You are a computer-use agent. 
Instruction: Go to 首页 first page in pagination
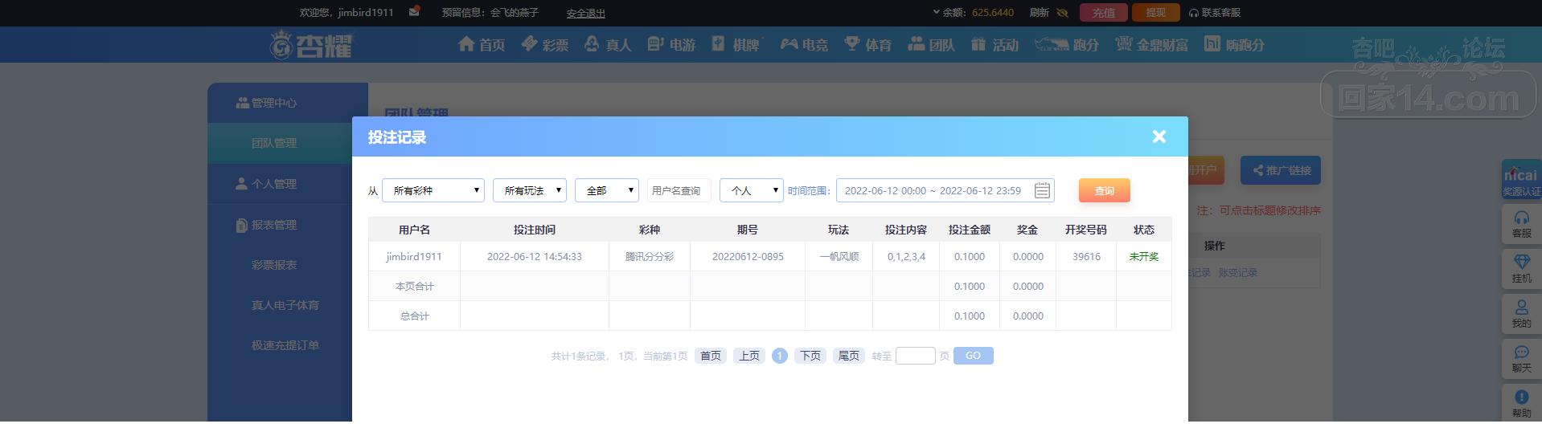click(711, 356)
